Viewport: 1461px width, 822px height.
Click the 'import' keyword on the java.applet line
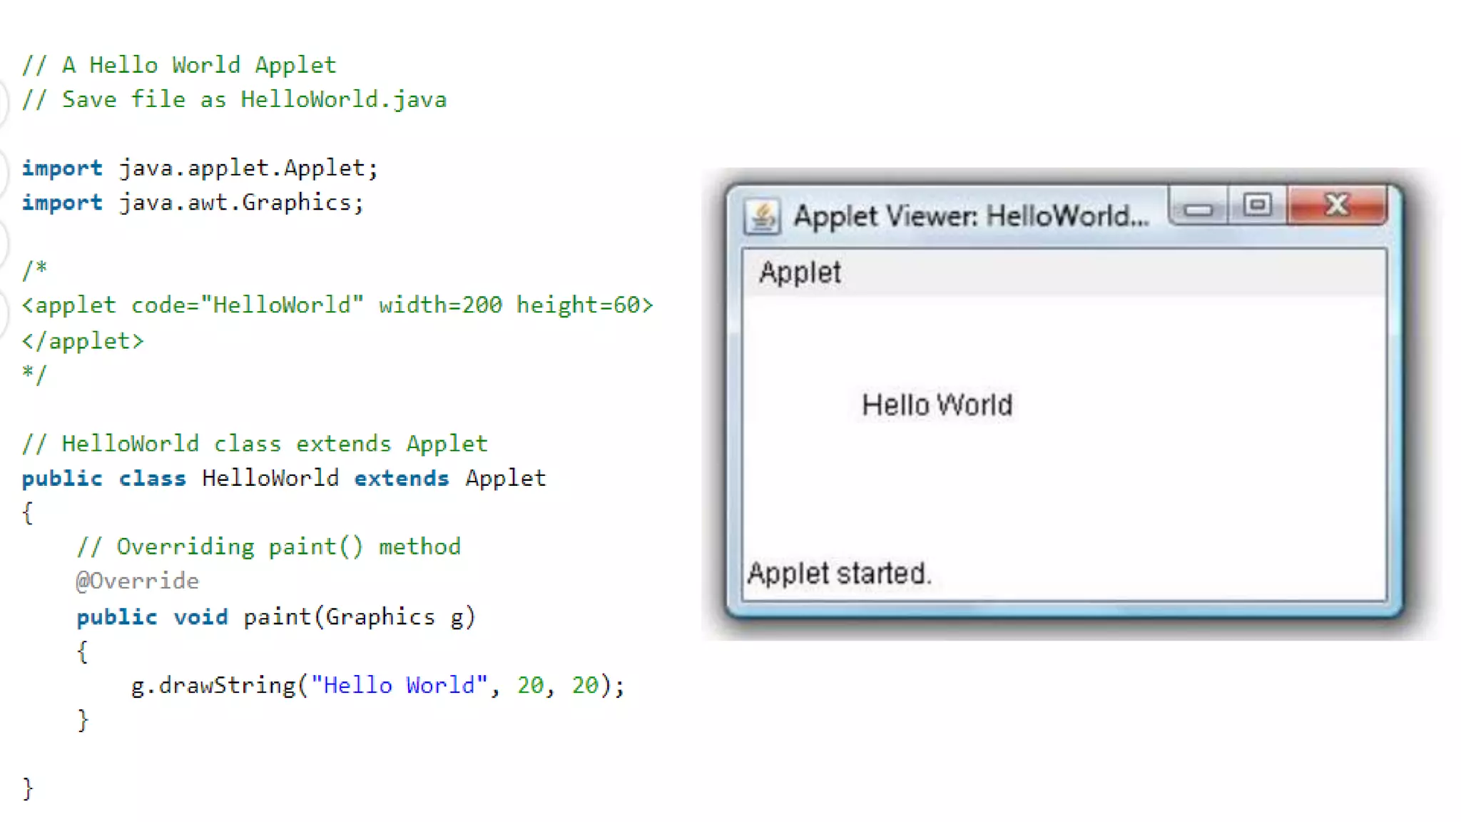[62, 168]
